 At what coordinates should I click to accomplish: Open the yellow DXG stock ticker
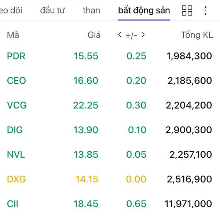click(16, 179)
